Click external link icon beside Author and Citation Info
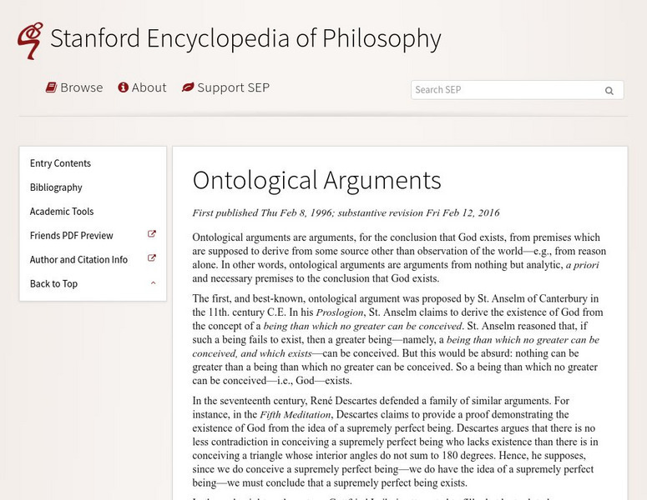 pos(152,259)
